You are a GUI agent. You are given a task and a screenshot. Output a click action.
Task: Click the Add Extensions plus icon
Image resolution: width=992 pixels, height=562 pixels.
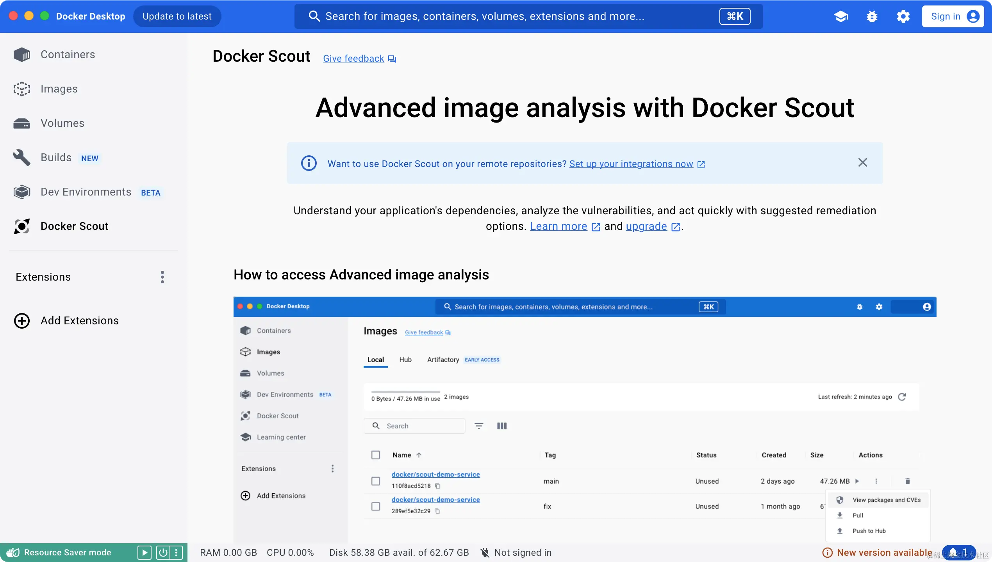pyautogui.click(x=21, y=320)
